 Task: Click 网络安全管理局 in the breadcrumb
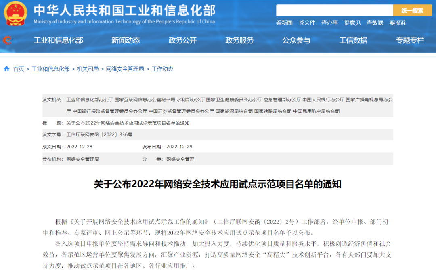click(x=125, y=69)
